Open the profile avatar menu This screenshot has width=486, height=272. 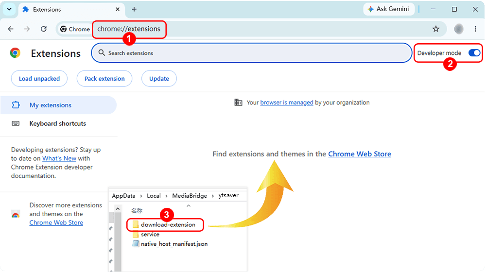click(x=459, y=29)
